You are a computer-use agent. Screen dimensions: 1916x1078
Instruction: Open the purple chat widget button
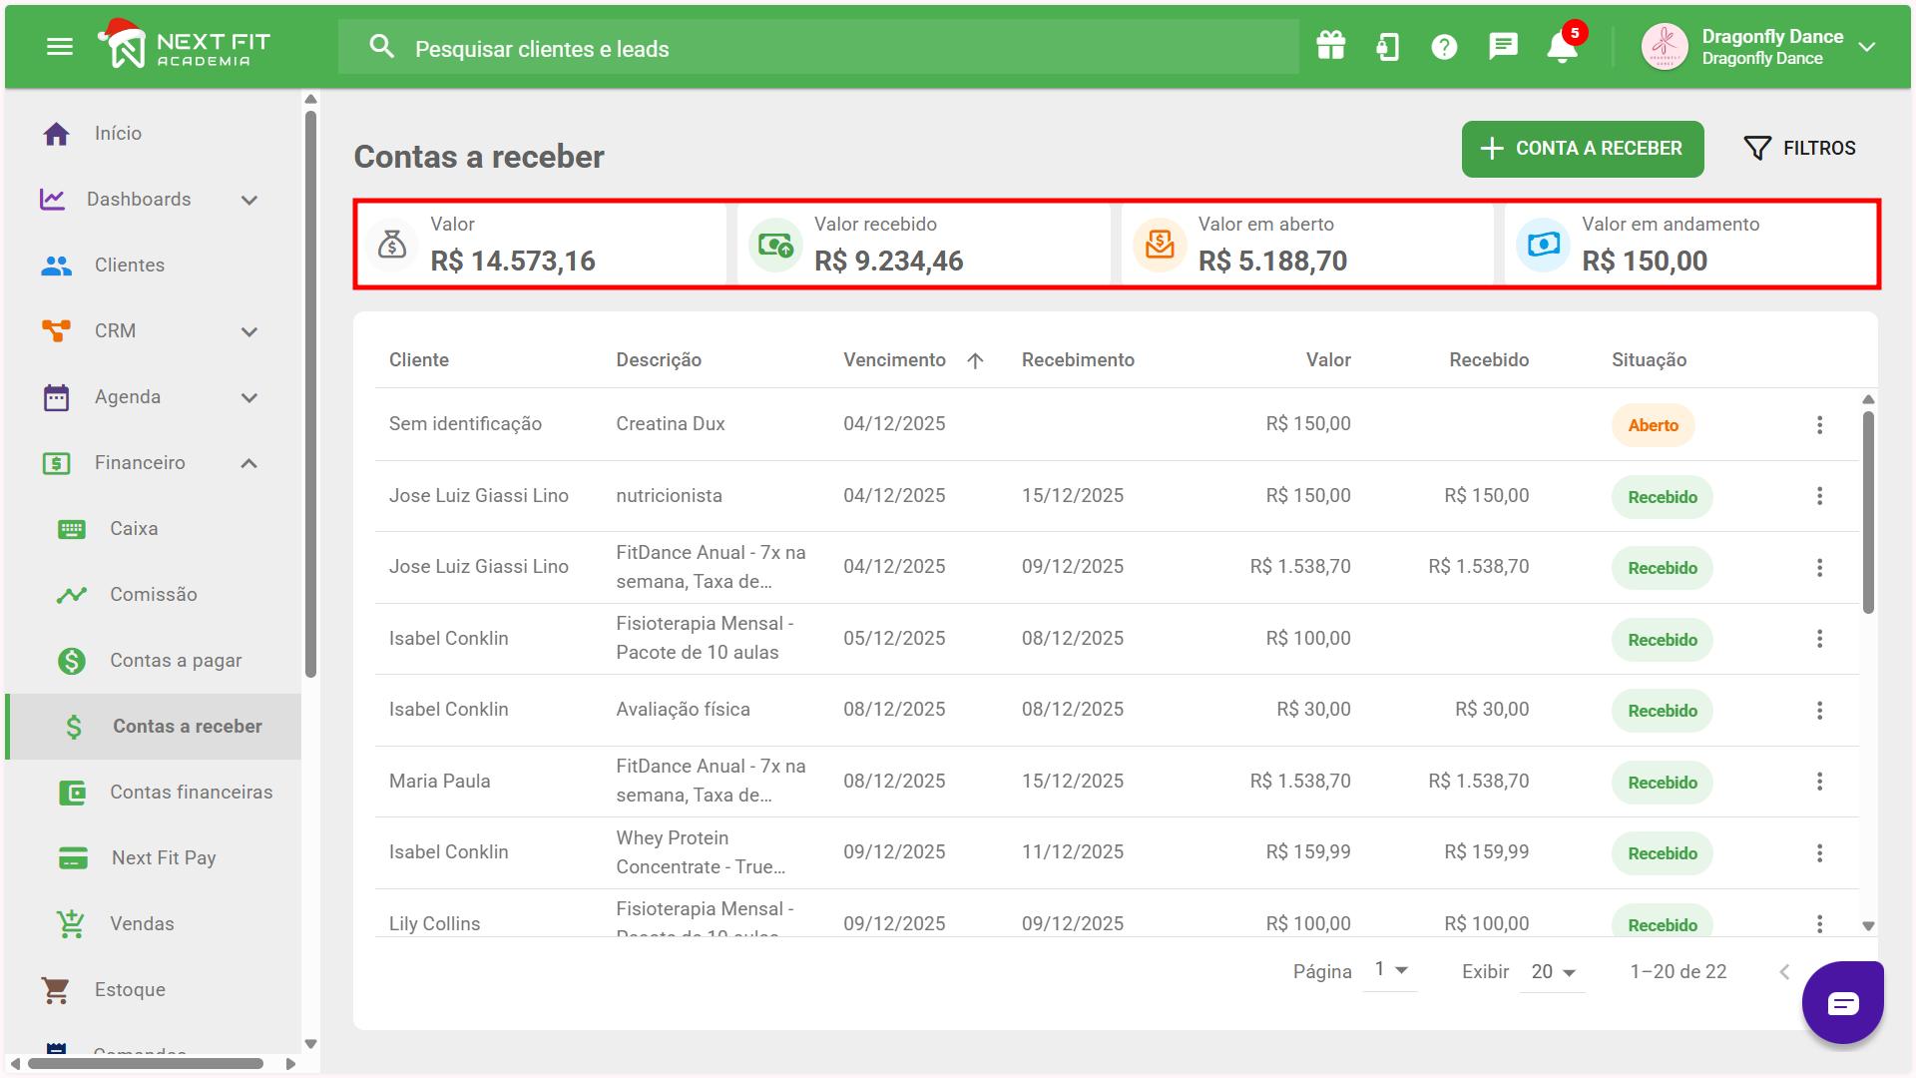[1842, 1003]
